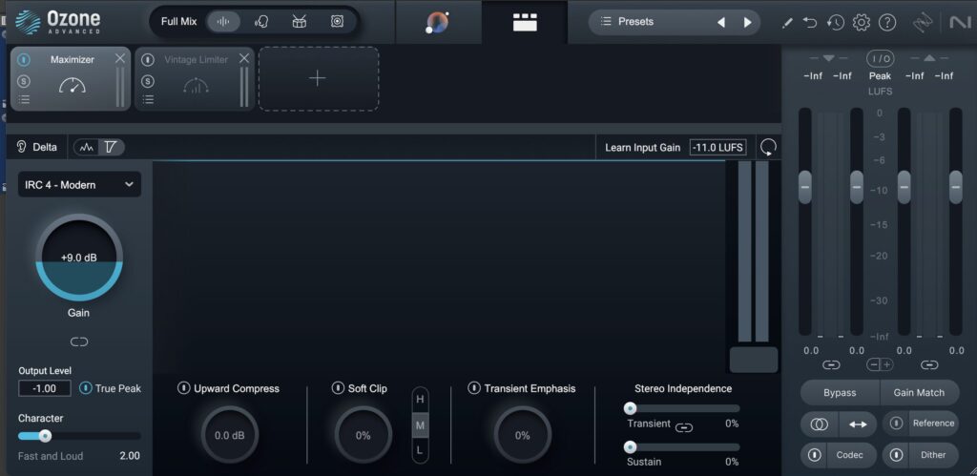
Task: Click the Delta ear icon
Action: pyautogui.click(x=22, y=147)
